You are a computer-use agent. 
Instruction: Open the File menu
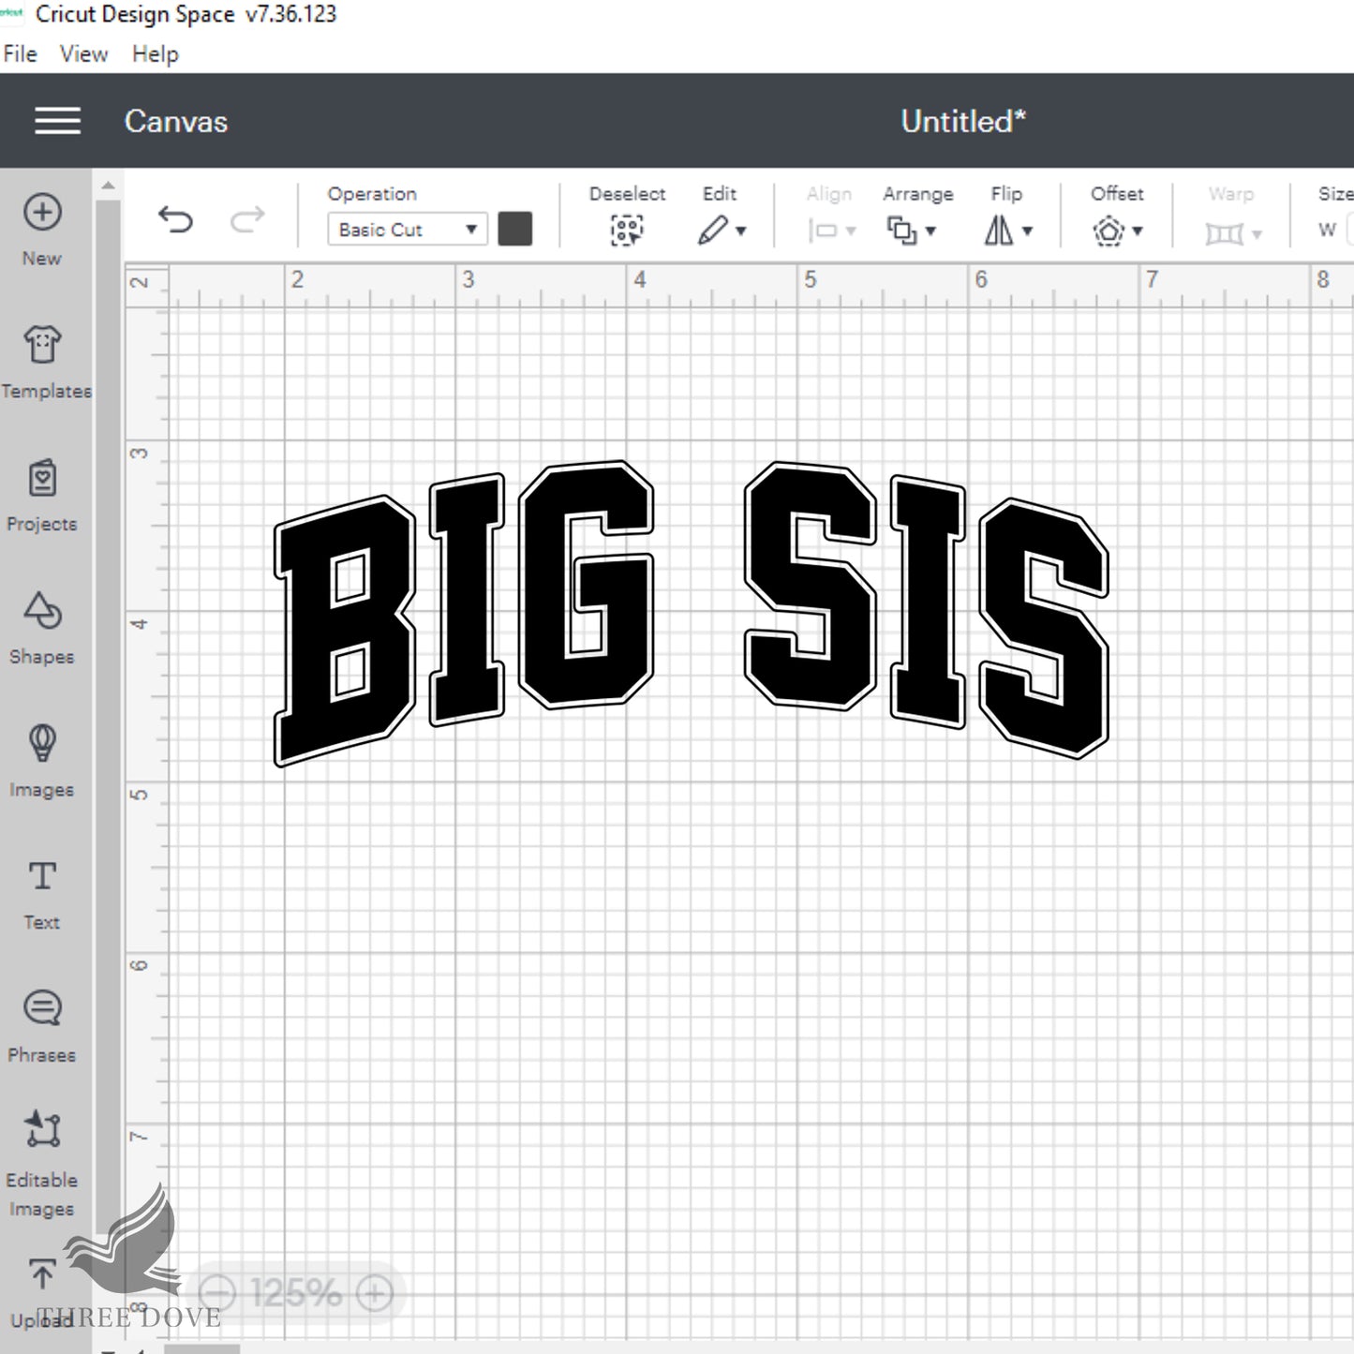[20, 54]
